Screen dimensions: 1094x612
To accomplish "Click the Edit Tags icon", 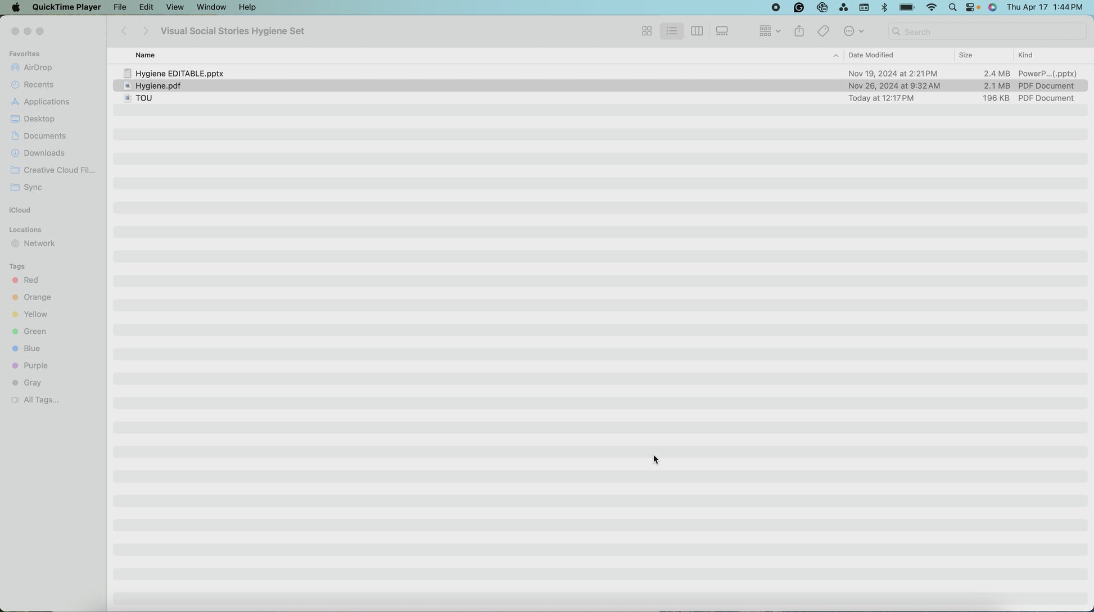I will pyautogui.click(x=823, y=31).
